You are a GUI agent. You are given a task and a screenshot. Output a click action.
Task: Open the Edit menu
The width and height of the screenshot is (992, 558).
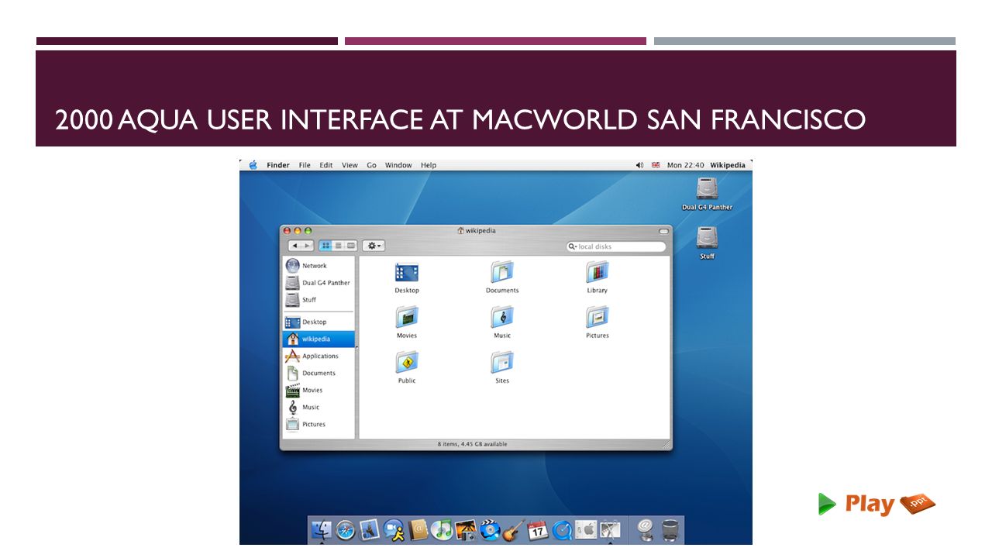(x=326, y=165)
